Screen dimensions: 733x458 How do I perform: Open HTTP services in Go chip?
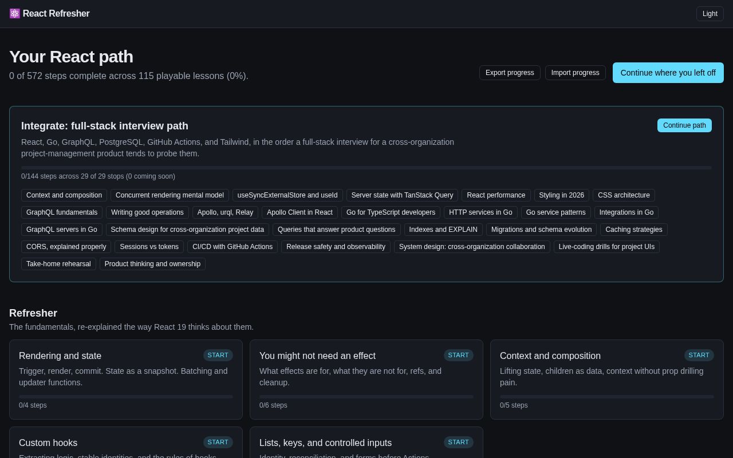pyautogui.click(x=480, y=212)
